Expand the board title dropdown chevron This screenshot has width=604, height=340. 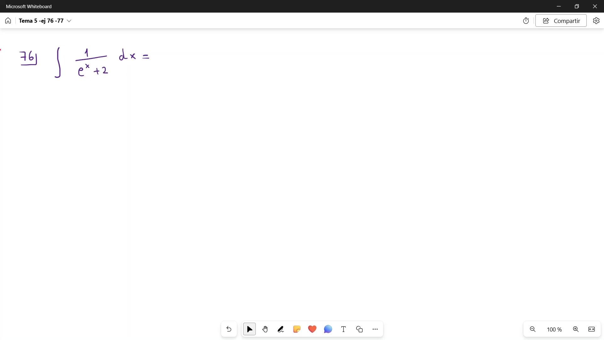69,21
